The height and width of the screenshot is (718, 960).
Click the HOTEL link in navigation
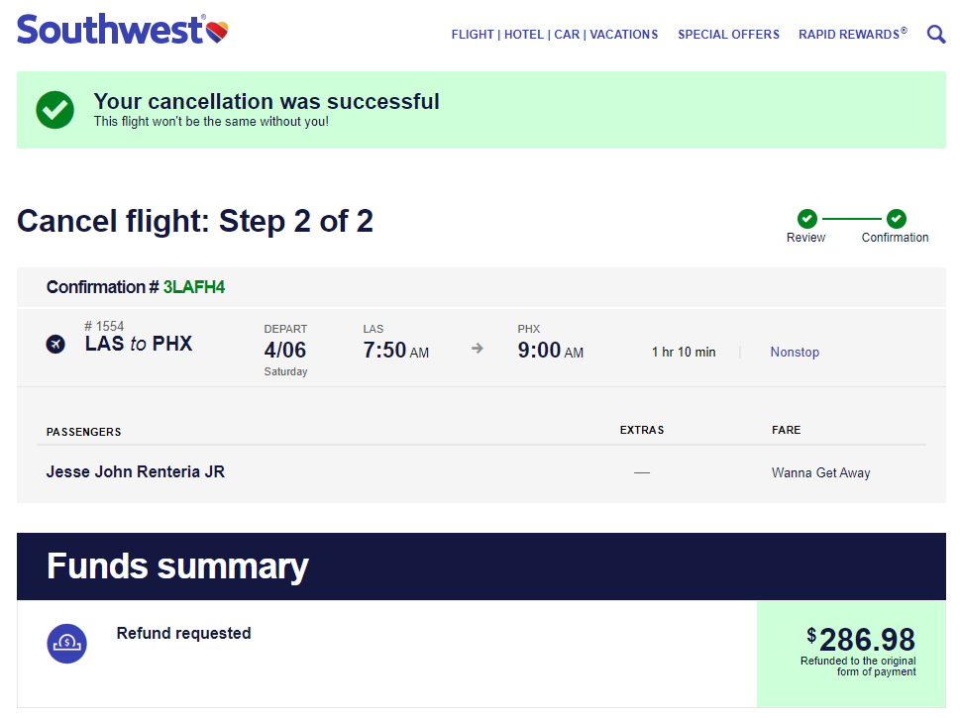[524, 34]
